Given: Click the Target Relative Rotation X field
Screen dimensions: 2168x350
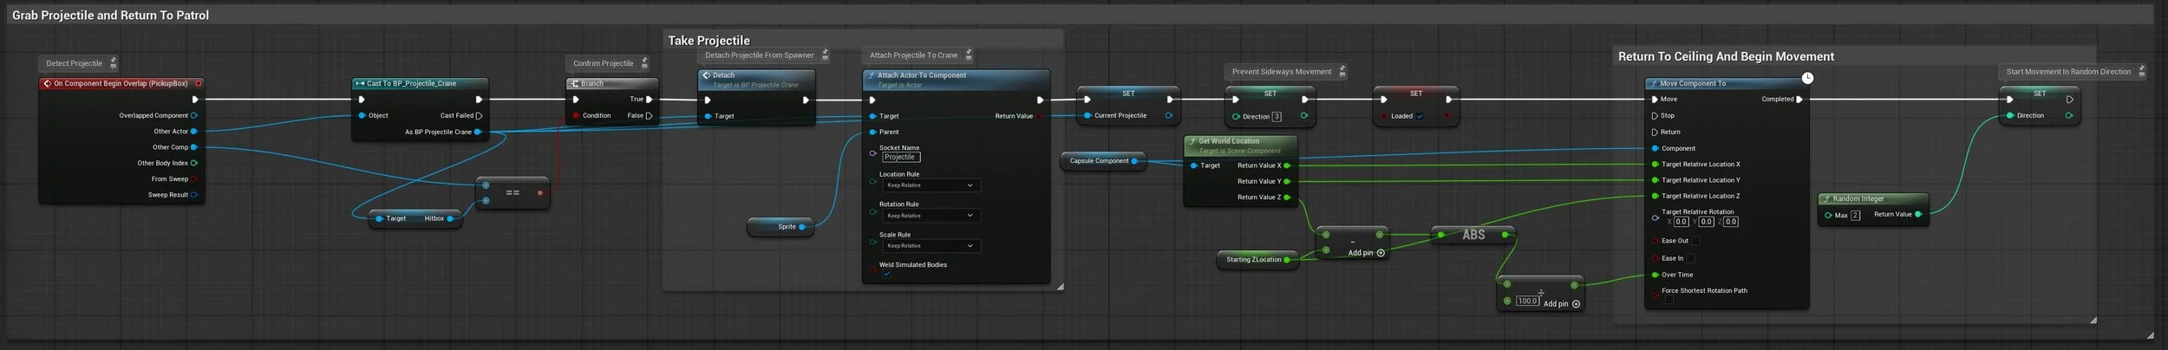Looking at the screenshot, I should 1682,222.
